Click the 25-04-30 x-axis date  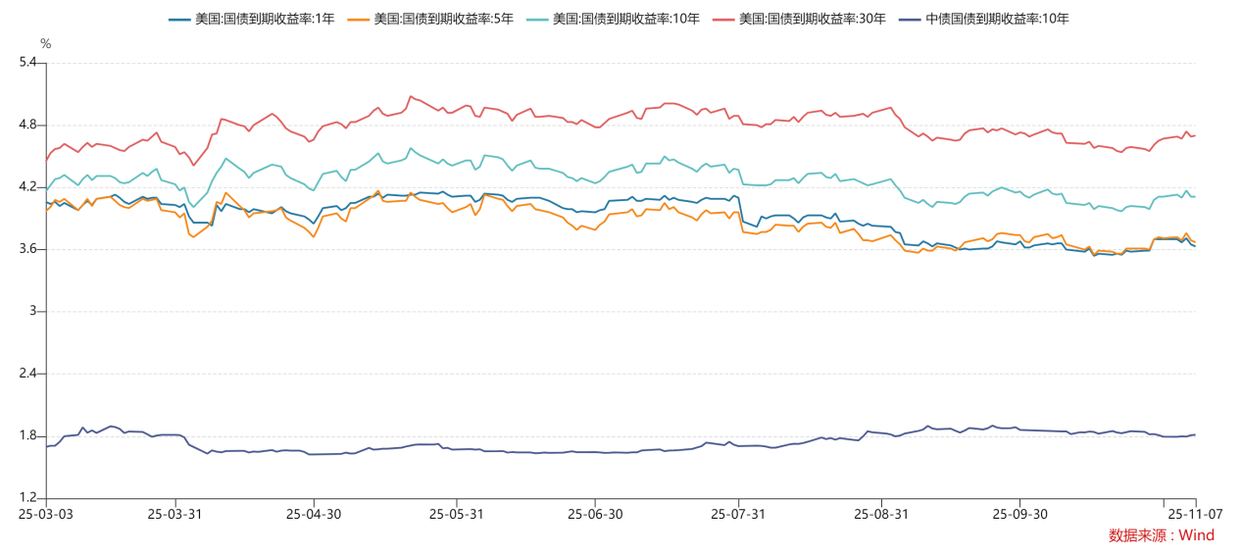[x=314, y=513]
